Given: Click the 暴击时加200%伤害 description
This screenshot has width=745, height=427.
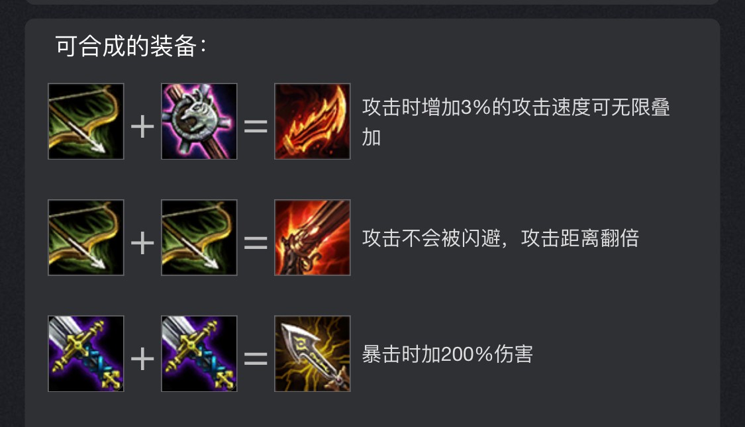Looking at the screenshot, I should tap(448, 354).
